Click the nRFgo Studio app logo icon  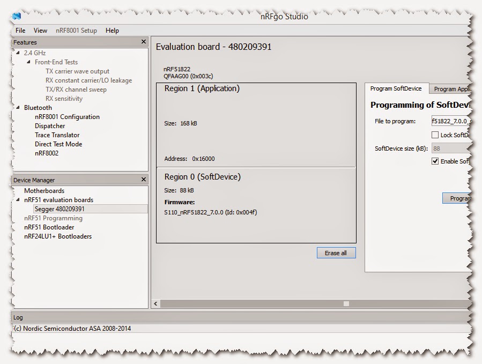click(x=17, y=16)
